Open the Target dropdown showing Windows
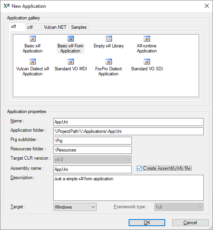The height and width of the screenshot is (230, 213). 75,207
